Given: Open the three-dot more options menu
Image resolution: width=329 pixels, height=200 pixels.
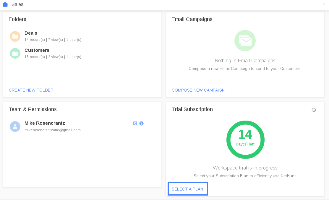Looking at the screenshot, I should click(324, 5).
